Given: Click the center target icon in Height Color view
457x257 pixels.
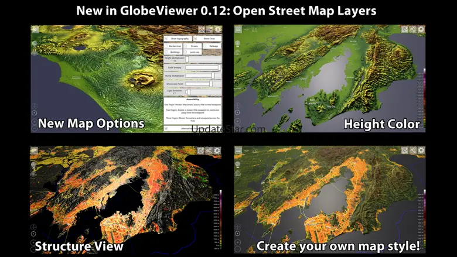Looking at the screenshot, I should [x=237, y=112].
